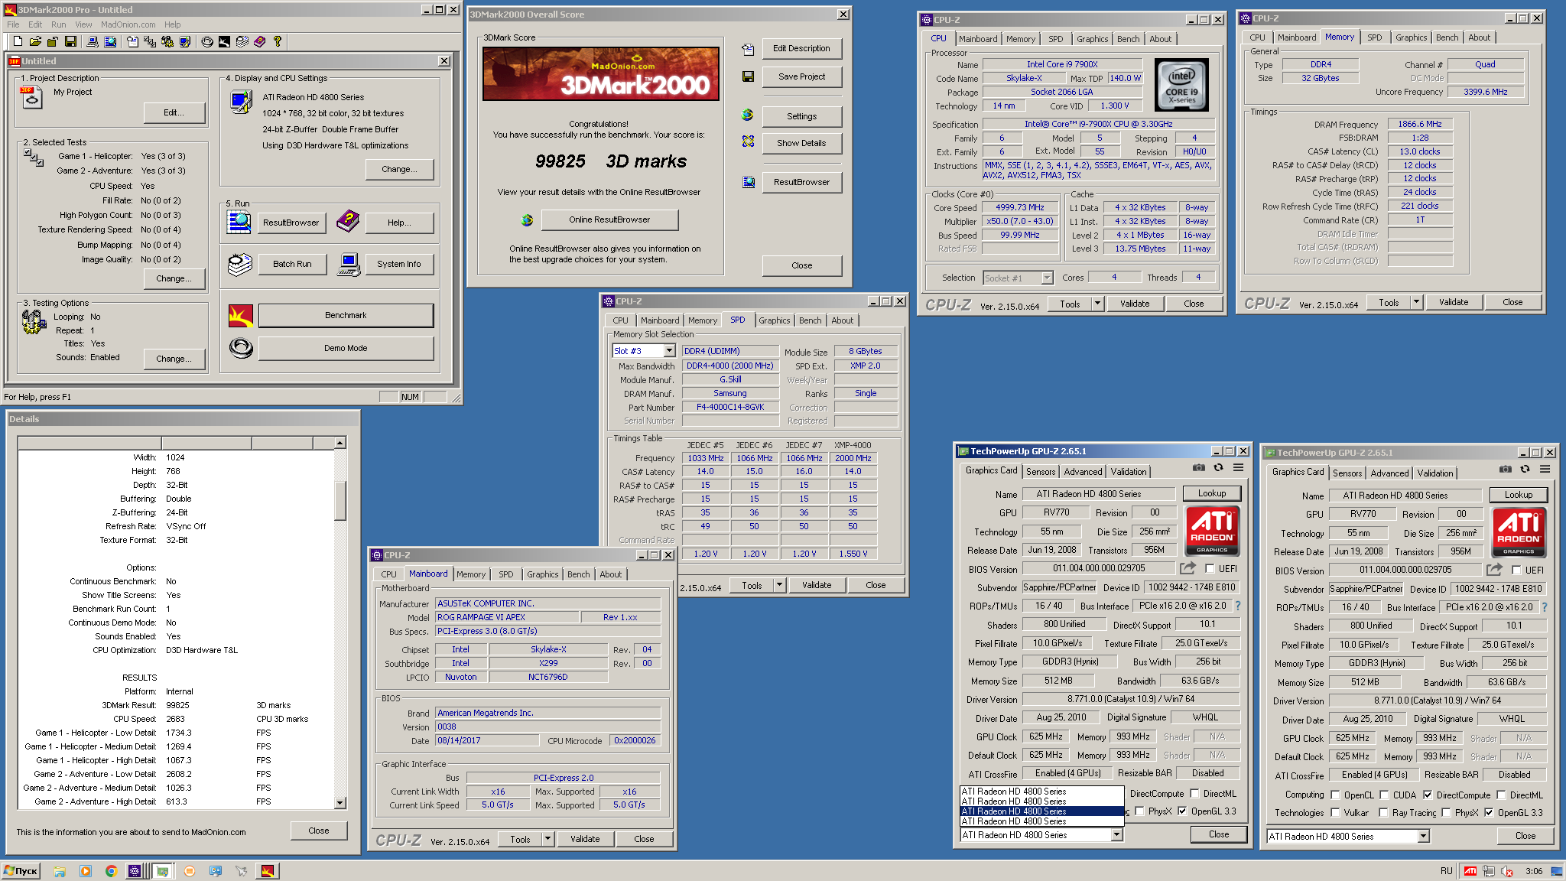Click New project icon in 3DMark toolbar
The image size is (1566, 881).
18,41
